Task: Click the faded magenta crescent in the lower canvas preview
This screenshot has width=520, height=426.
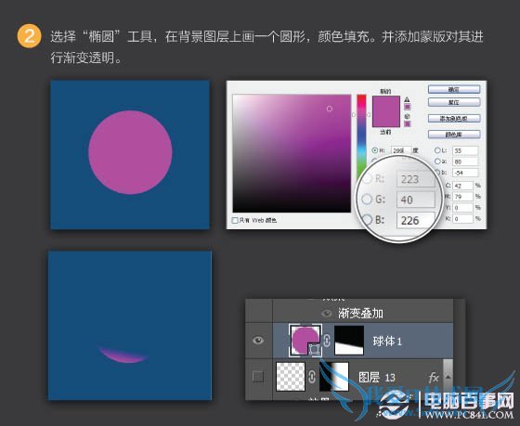Action: point(123,355)
